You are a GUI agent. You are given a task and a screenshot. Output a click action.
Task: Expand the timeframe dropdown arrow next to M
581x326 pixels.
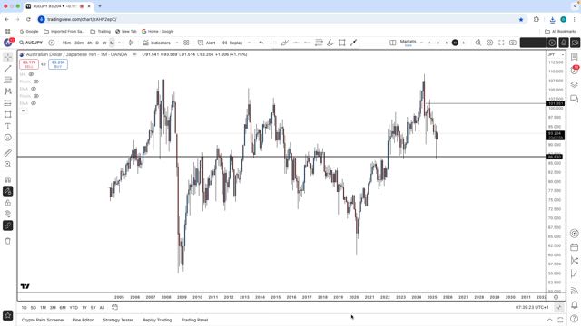pyautogui.click(x=119, y=43)
